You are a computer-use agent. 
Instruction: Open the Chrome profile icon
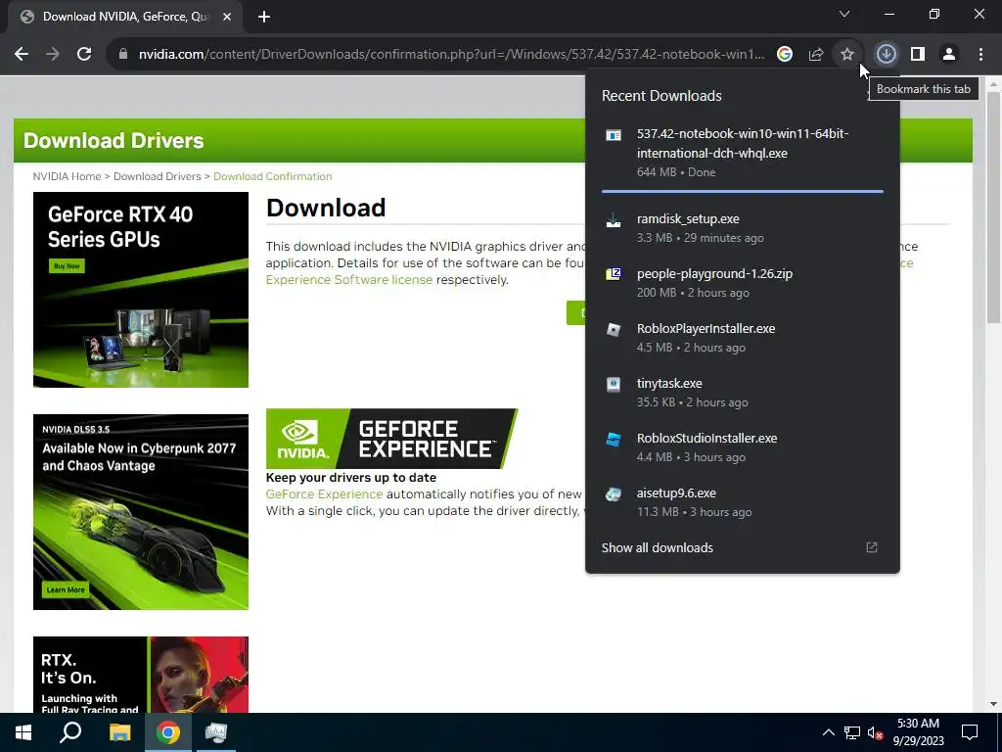(x=949, y=55)
